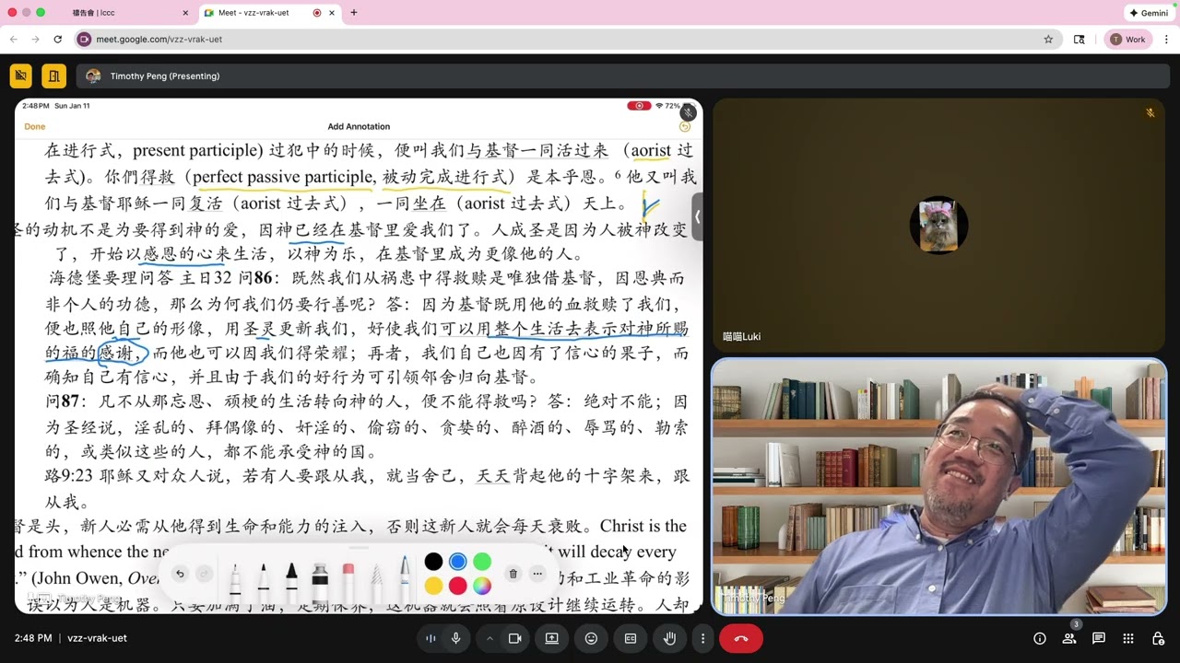Screen dimensions: 1180x663
Task: Select the 喵喵Luki participant tile avatar
Action: coord(938,224)
